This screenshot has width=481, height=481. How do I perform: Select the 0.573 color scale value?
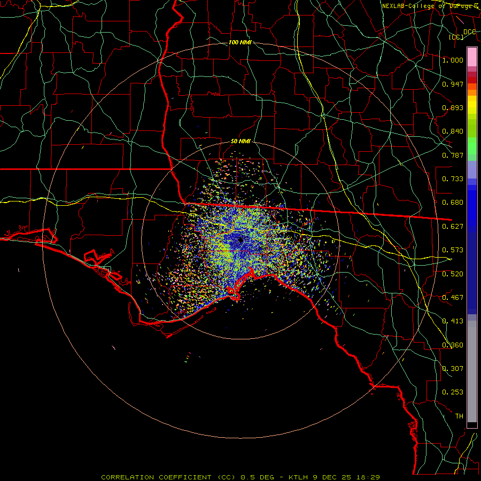pyautogui.click(x=453, y=250)
